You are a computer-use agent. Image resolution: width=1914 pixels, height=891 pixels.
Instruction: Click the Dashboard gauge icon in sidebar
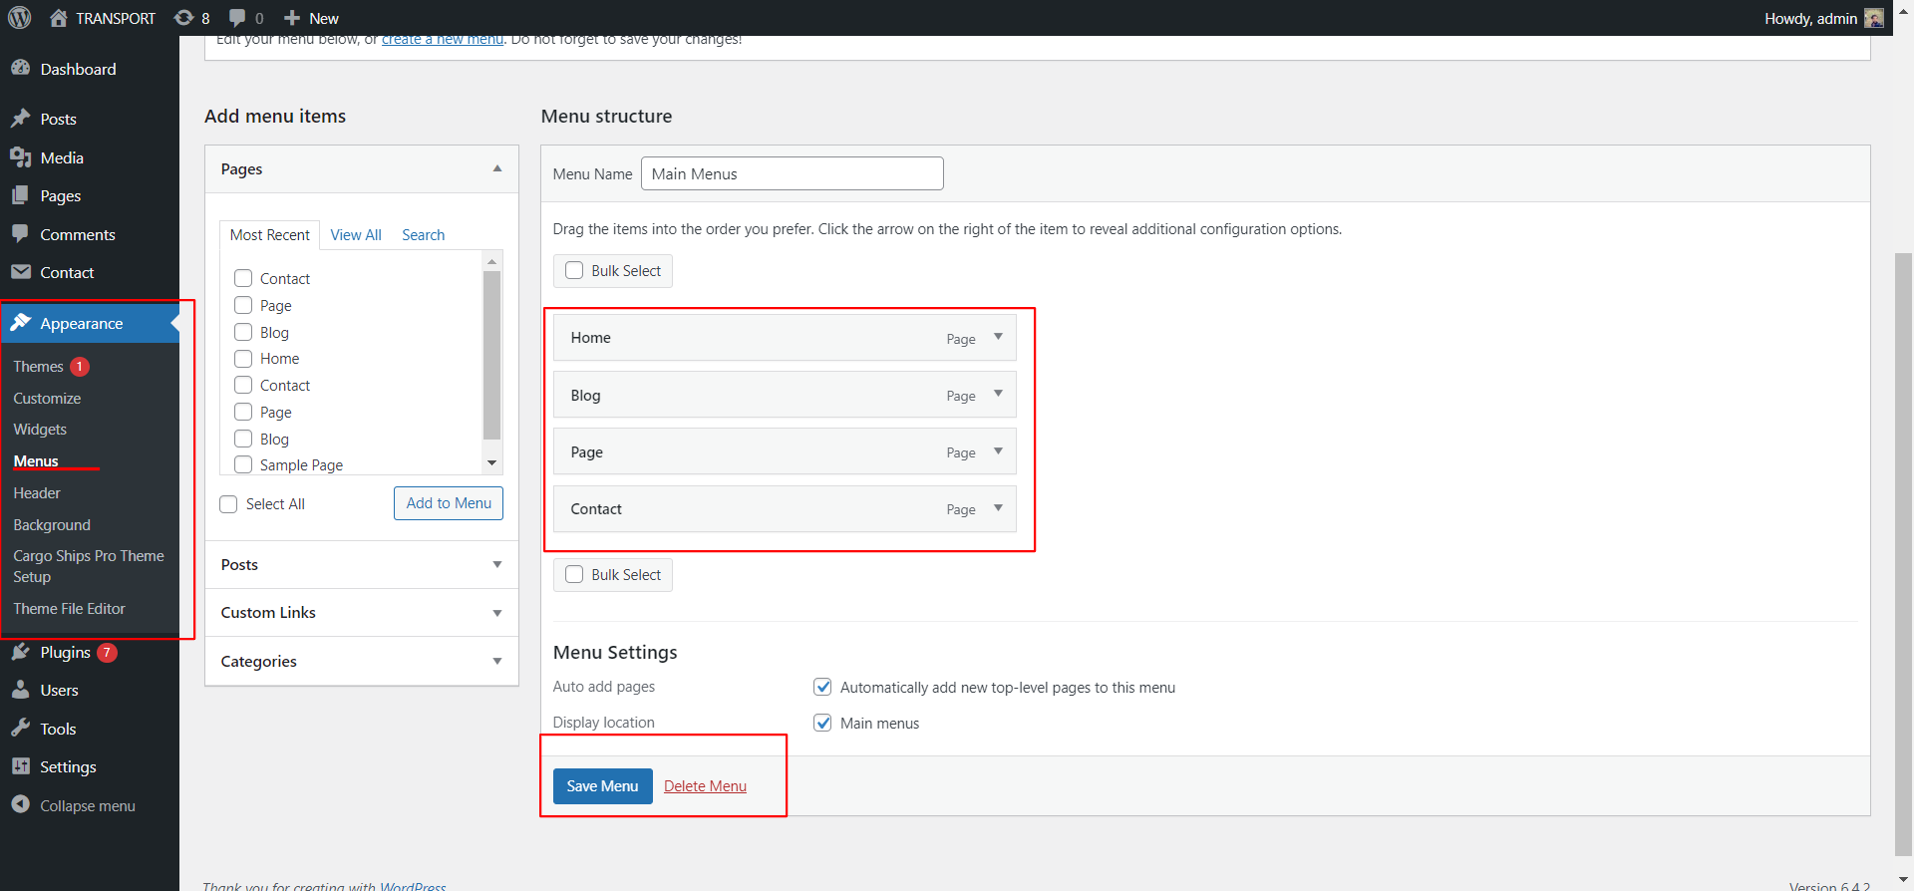tap(21, 69)
